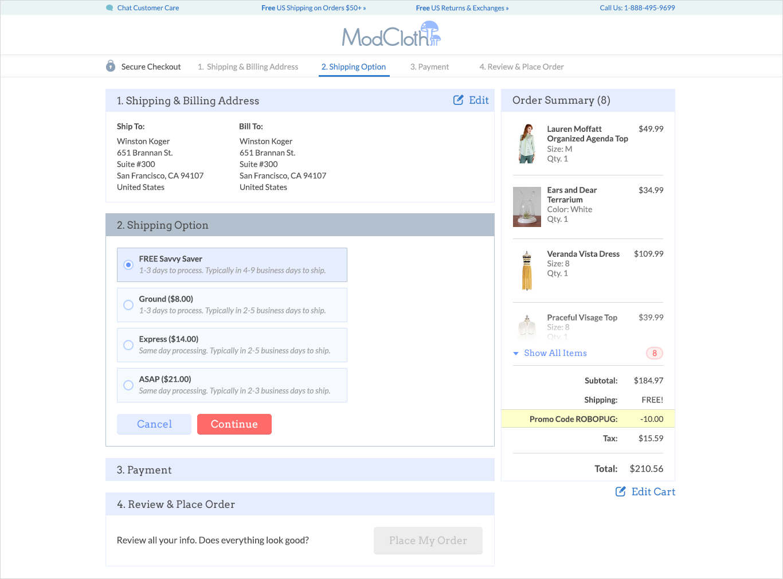Click the FREE! shipping value
This screenshot has height=579, width=783.
[652, 400]
